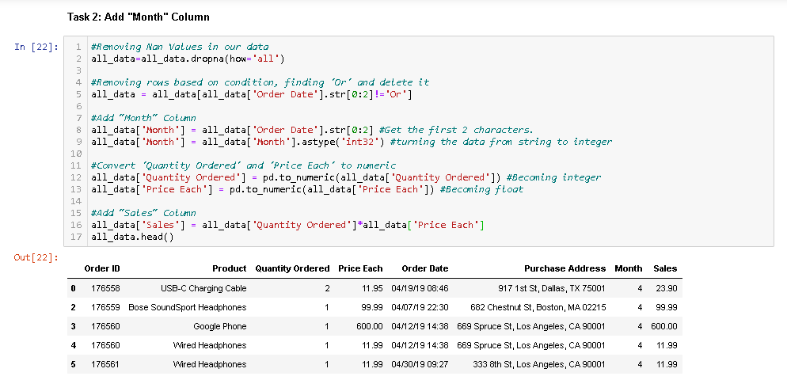Viewport: 787px width, 380px height.
Task: Select address '917 1st St, Dallas, TX 75001'
Action: [552, 288]
